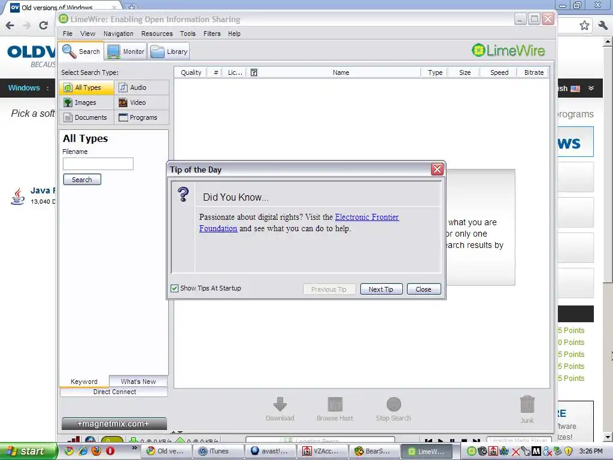Open the View menu

87,34
